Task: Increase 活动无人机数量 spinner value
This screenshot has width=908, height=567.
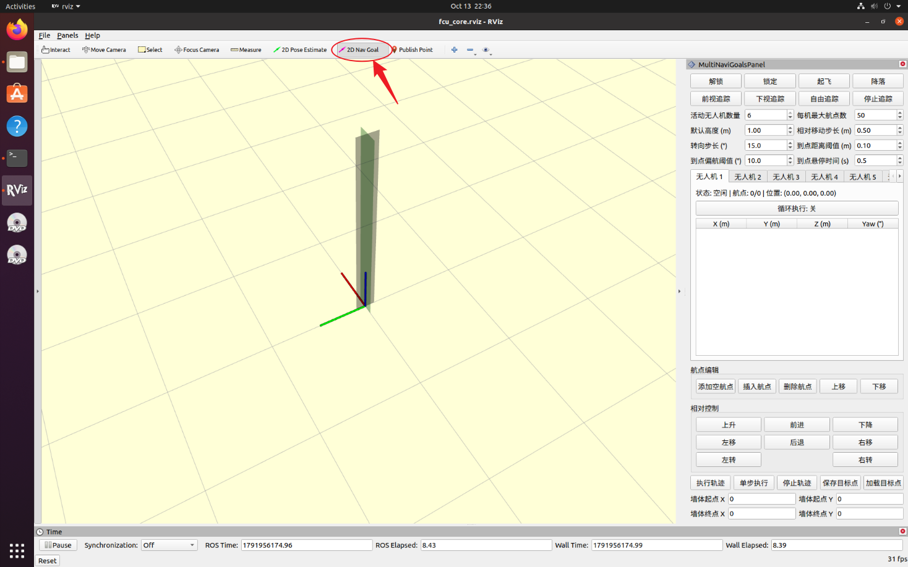Action: pyautogui.click(x=790, y=112)
